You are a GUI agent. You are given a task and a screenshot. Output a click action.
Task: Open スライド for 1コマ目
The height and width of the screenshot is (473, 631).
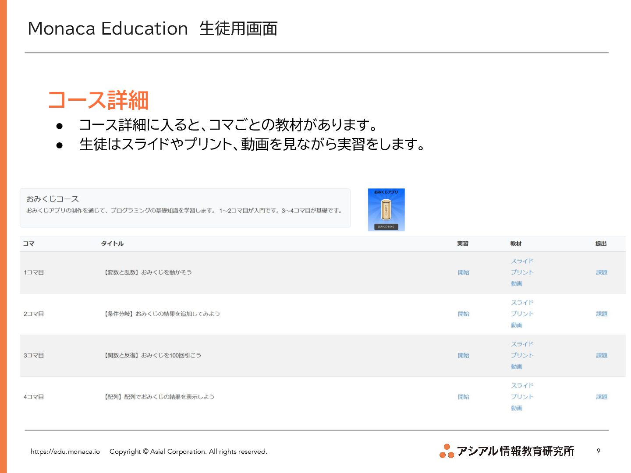click(522, 261)
